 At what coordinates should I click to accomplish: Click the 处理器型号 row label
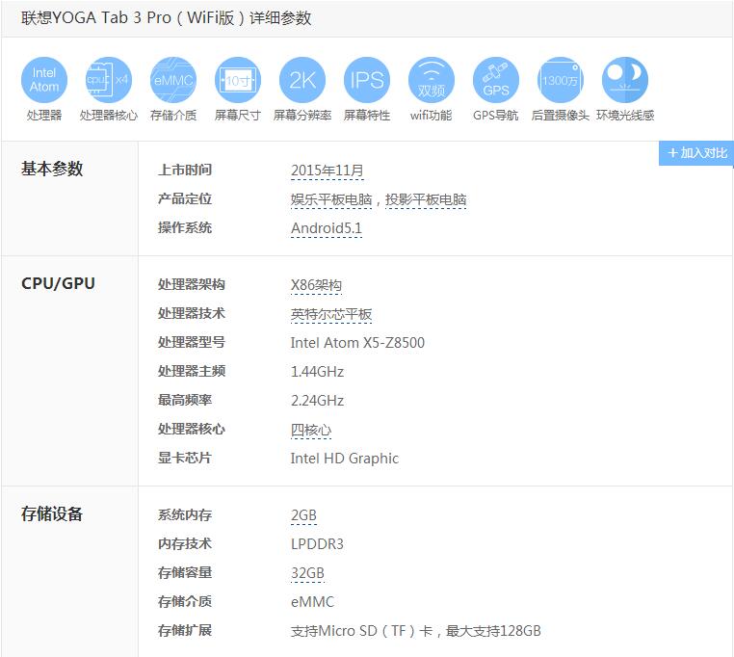pos(192,343)
